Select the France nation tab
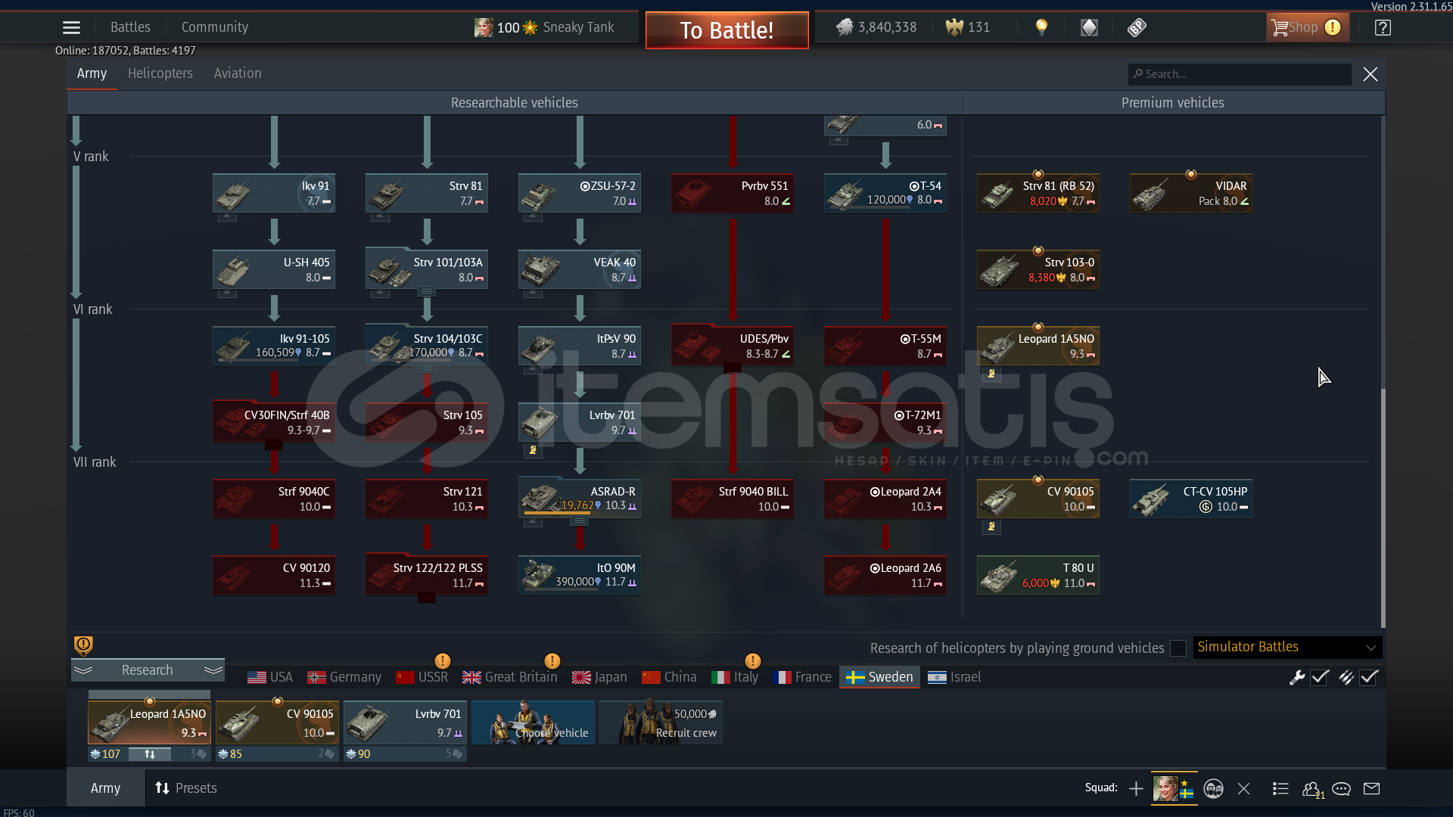Image resolution: width=1453 pixels, height=817 pixels. tap(802, 677)
